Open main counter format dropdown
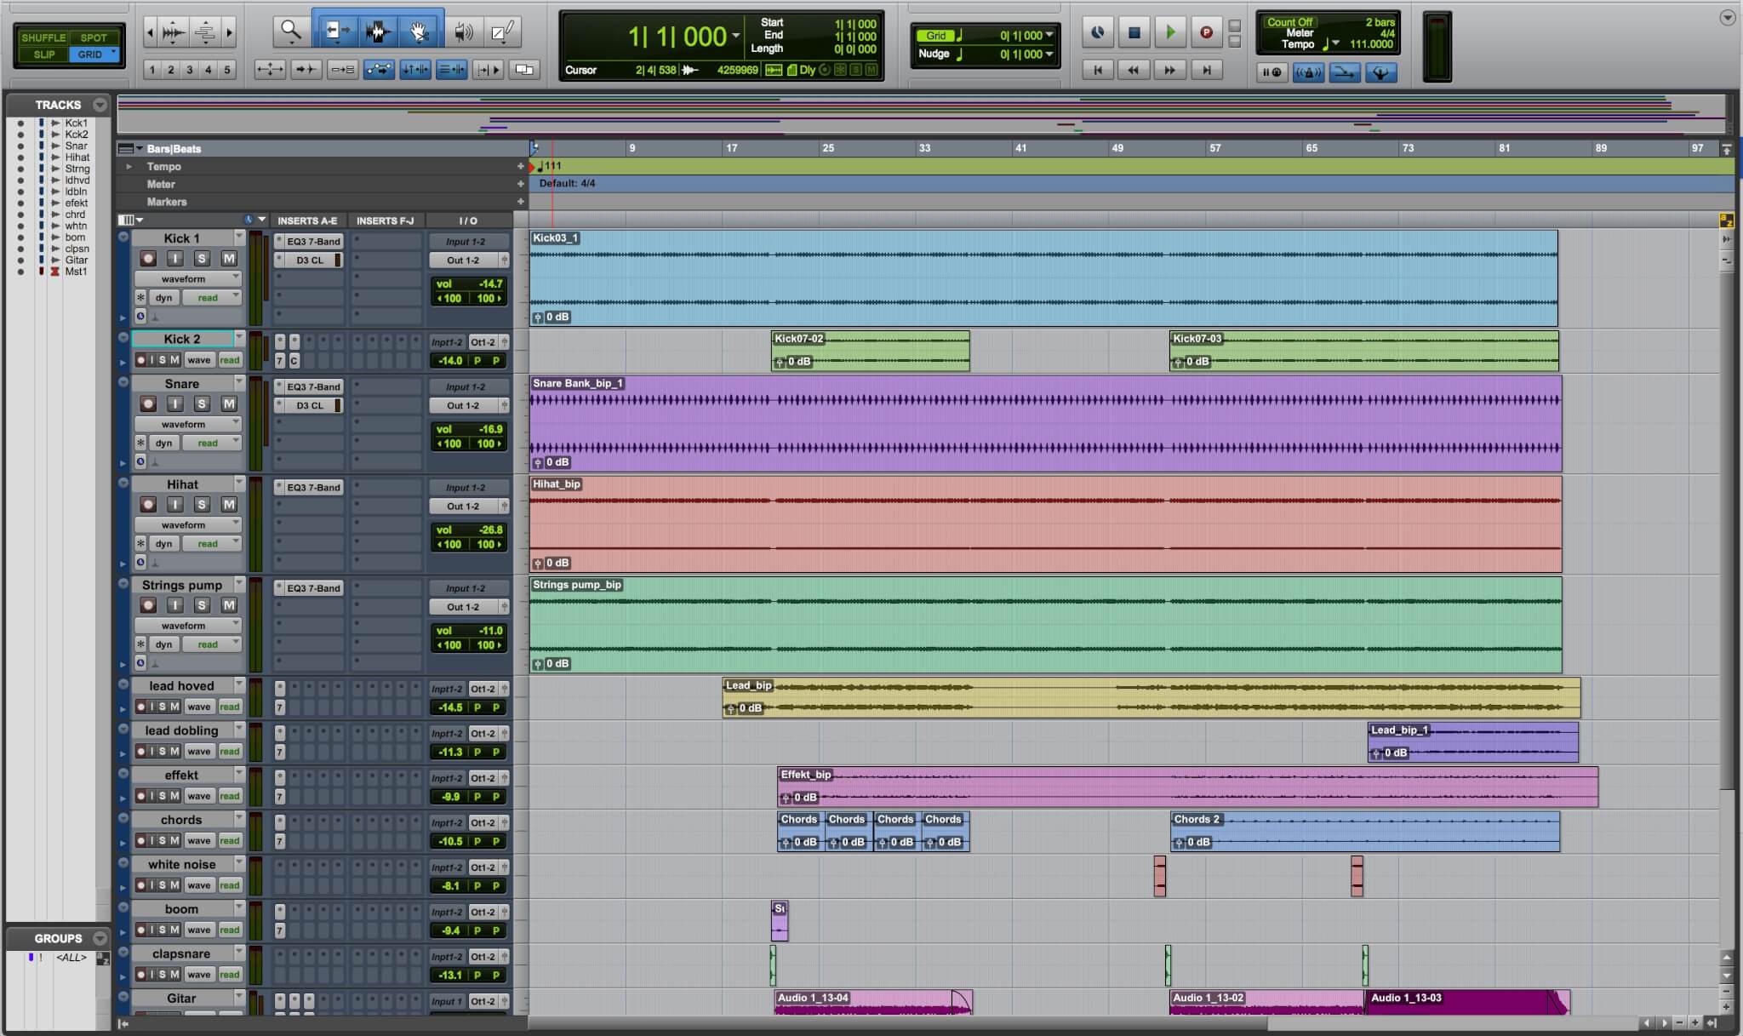This screenshot has height=1036, width=1743. [x=736, y=37]
